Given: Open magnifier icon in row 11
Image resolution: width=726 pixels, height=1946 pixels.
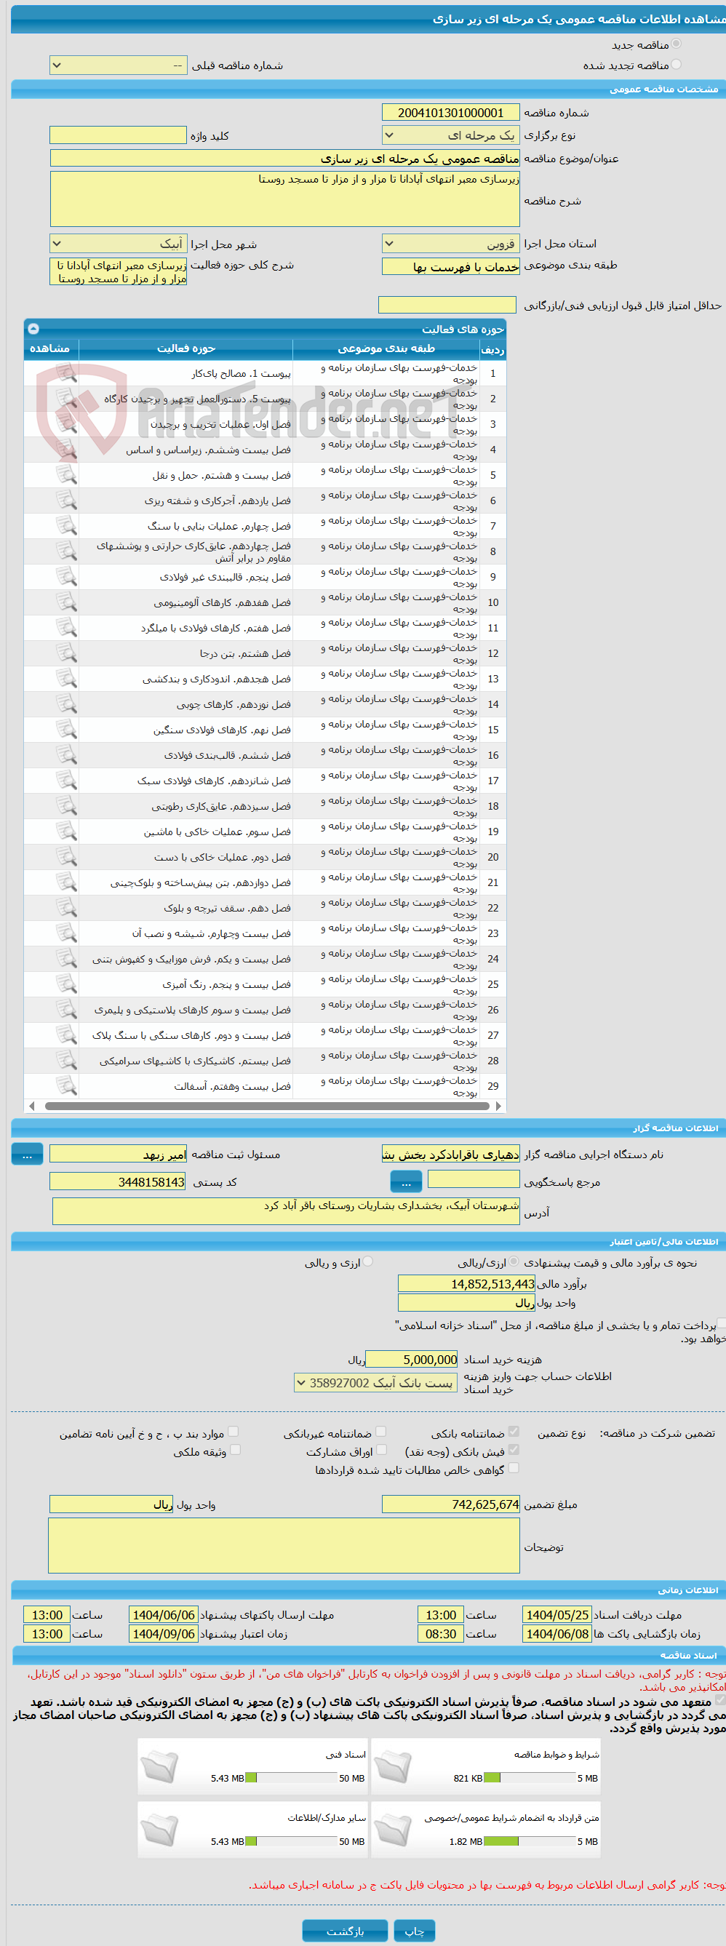Looking at the screenshot, I should [66, 628].
